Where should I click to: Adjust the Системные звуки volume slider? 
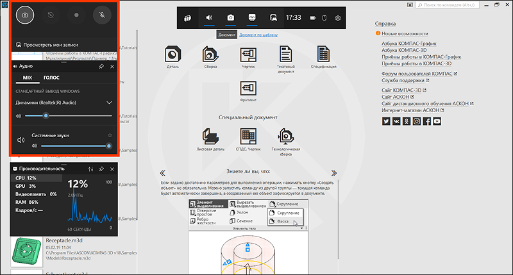[x=75, y=146]
